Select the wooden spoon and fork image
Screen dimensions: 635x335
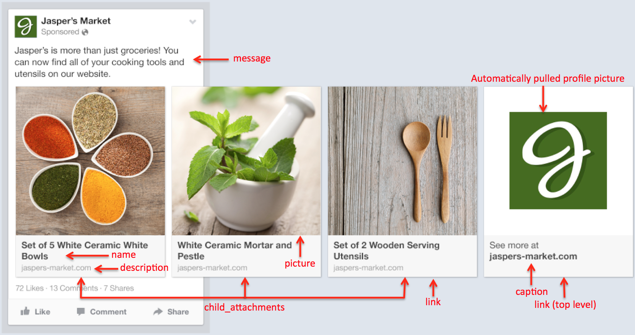pos(402,161)
